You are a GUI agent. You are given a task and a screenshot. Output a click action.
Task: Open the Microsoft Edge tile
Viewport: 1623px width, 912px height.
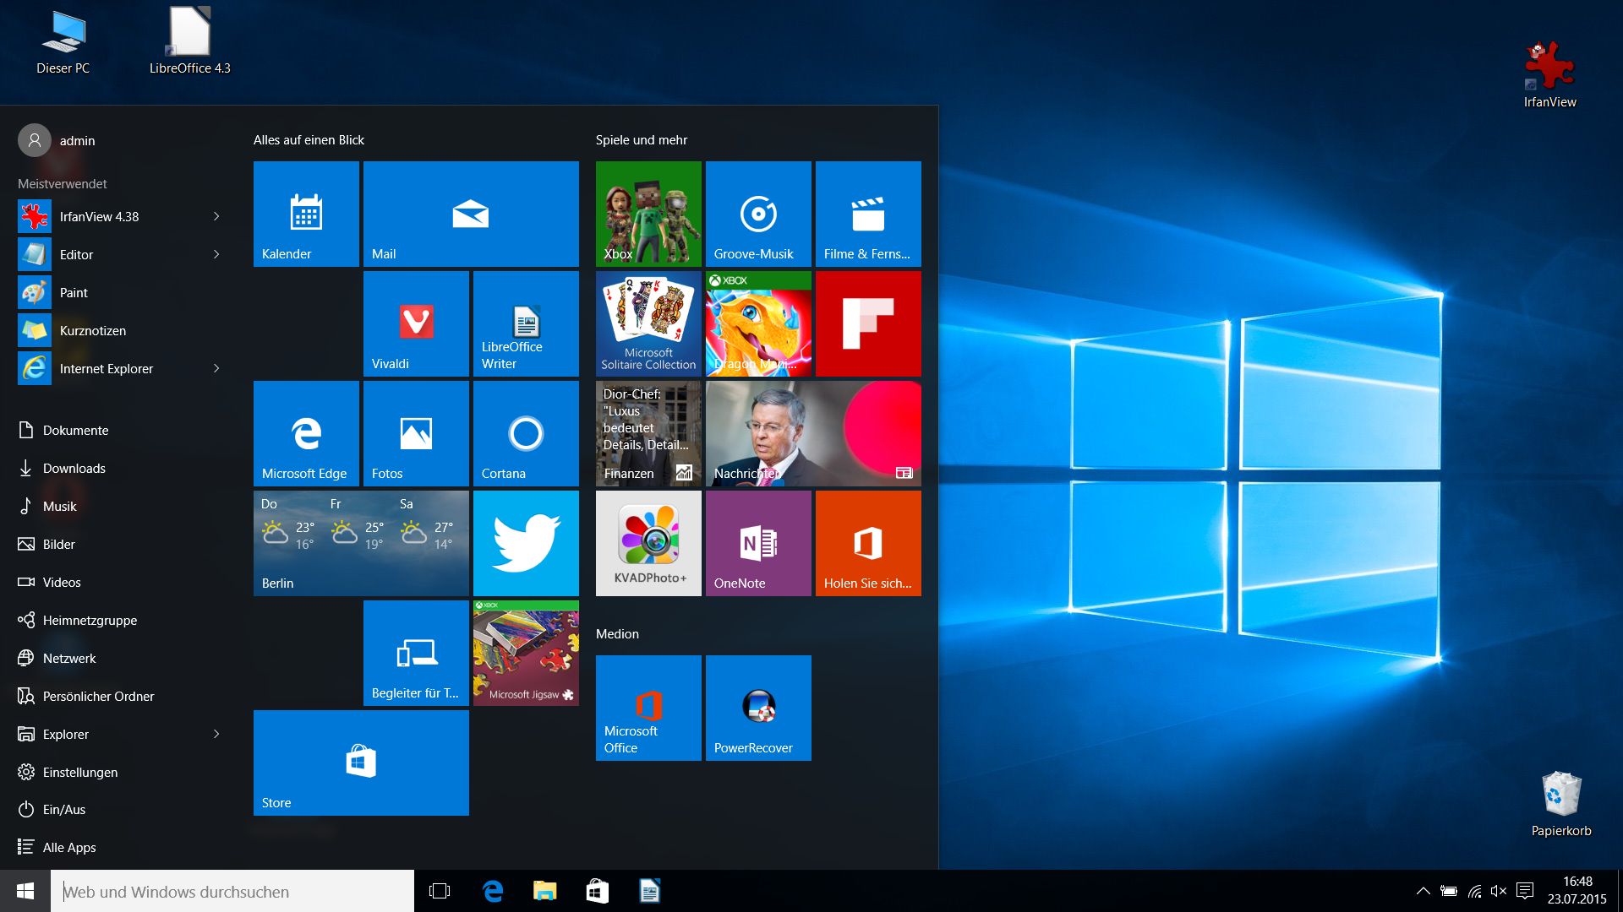(306, 433)
